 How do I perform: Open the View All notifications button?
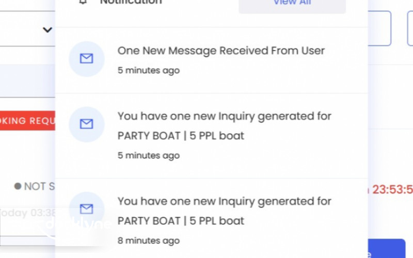coord(292,3)
